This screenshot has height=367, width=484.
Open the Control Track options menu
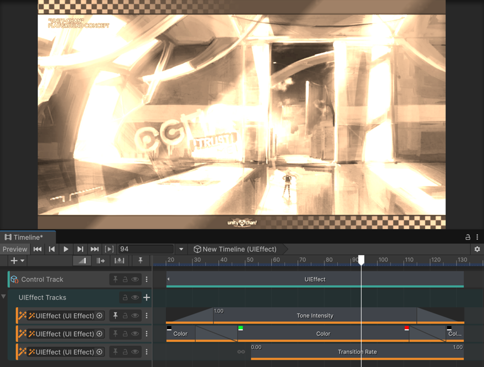pos(147,280)
